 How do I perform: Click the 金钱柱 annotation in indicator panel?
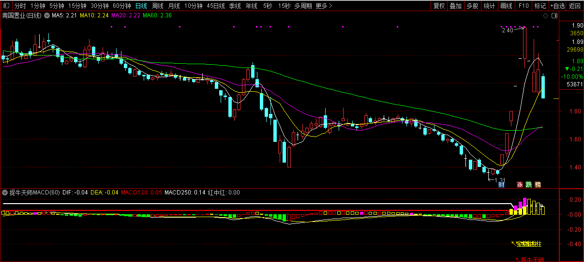529,244
